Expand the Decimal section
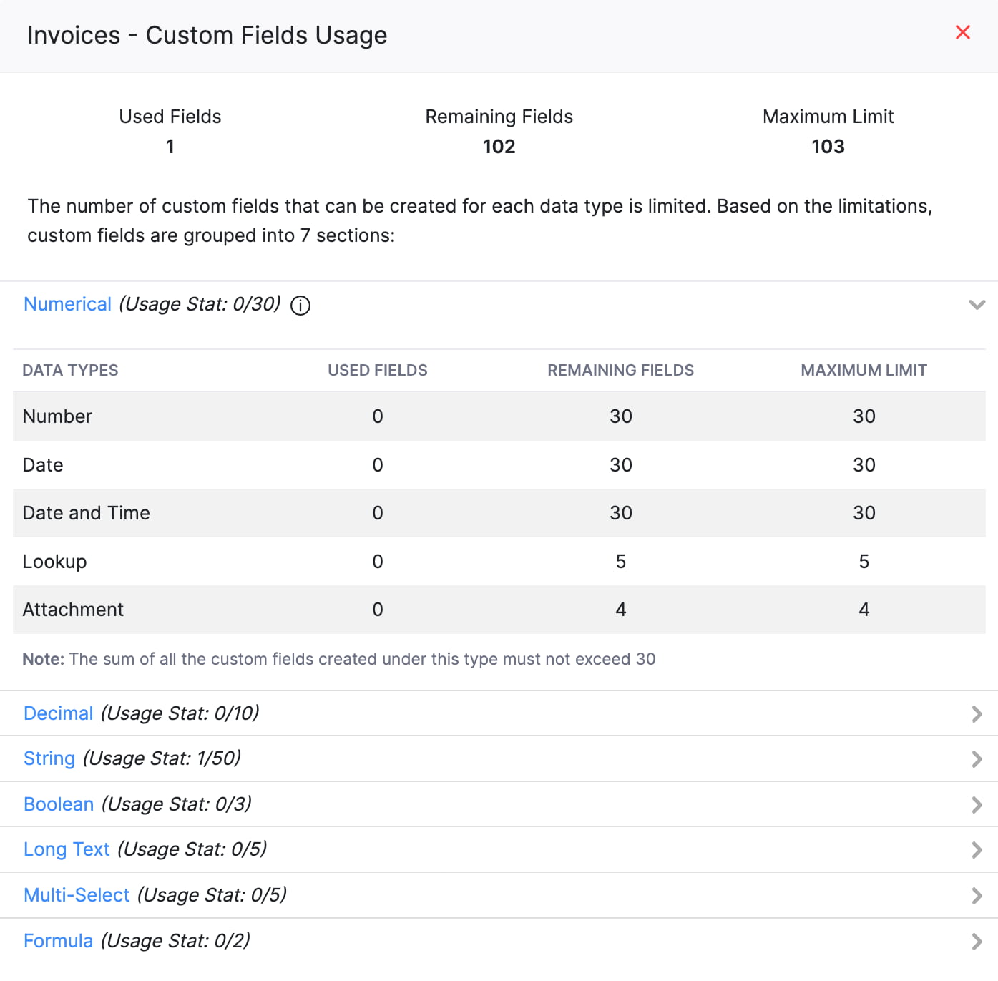 (977, 713)
